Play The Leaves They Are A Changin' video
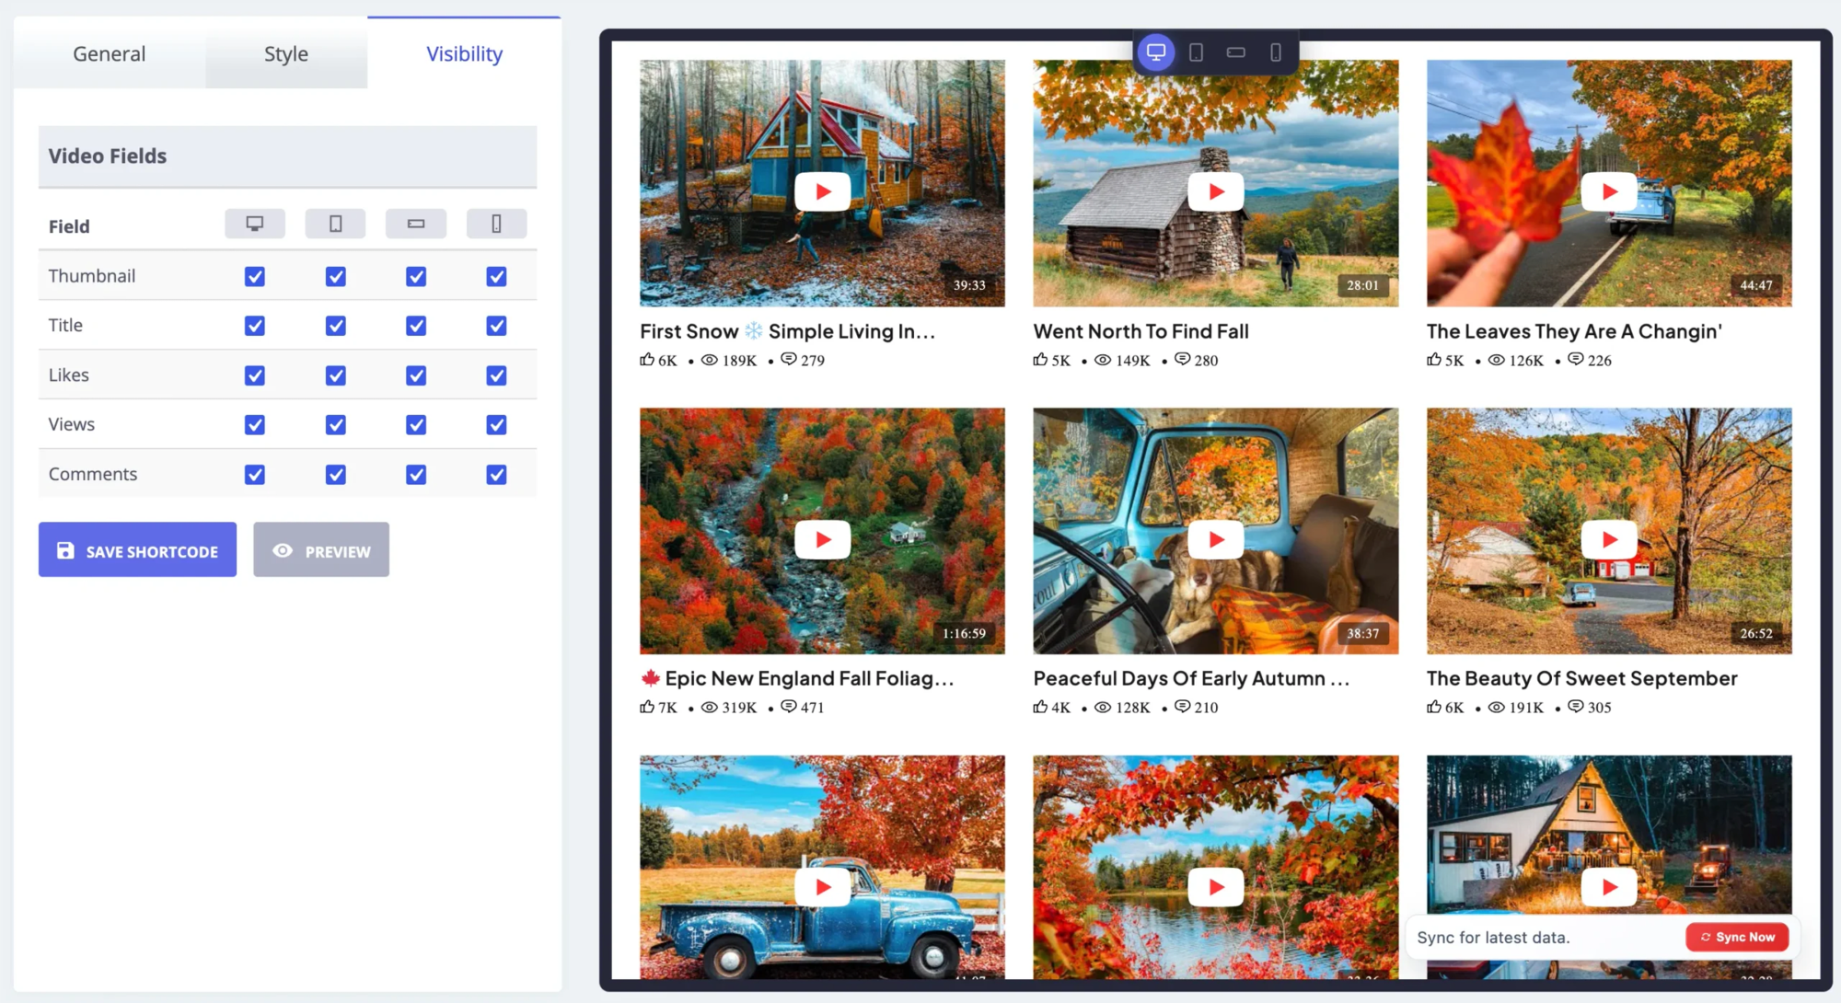This screenshot has height=1003, width=1841. pos(1609,191)
